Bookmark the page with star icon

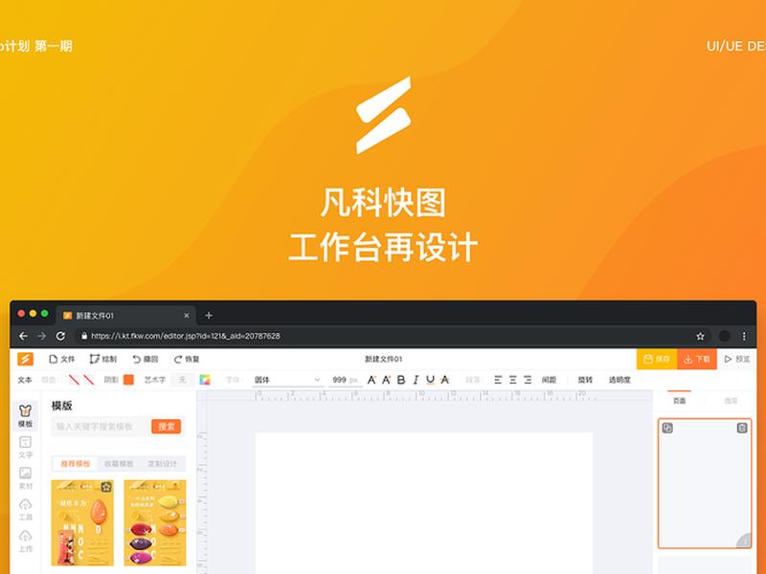(700, 336)
